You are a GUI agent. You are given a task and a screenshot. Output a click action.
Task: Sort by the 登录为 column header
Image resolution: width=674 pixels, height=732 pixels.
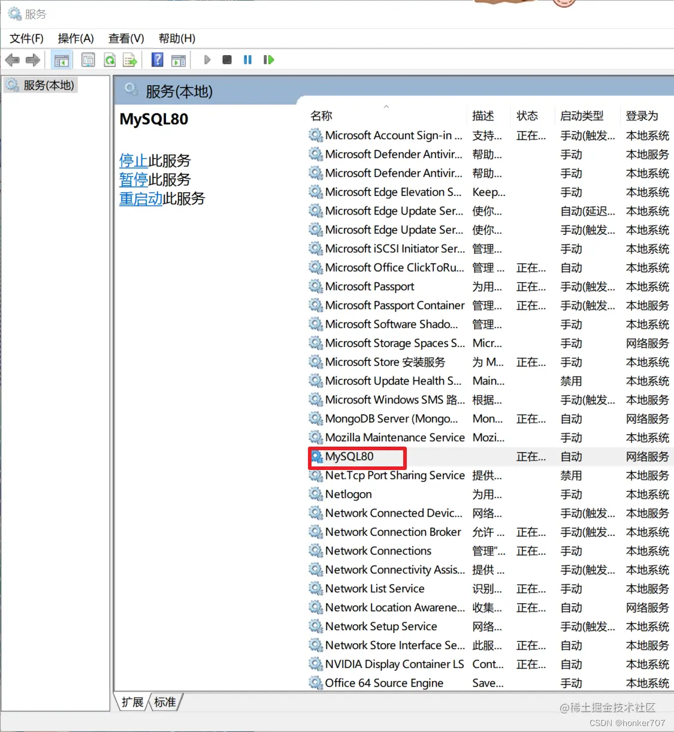pos(647,116)
